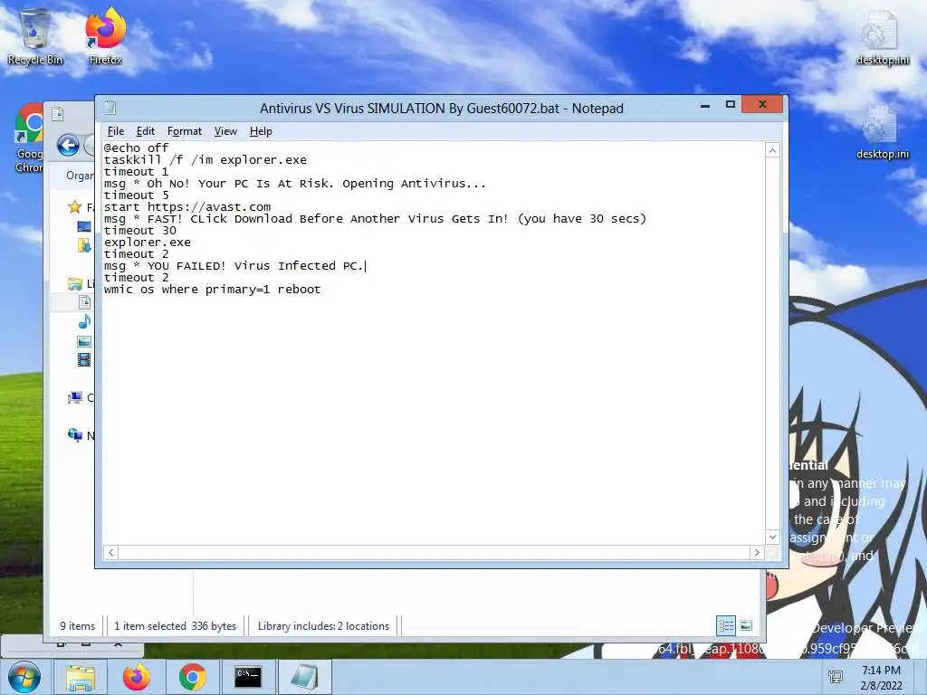927x695 pixels.
Task: Open the Recycle Bin desktop icon
Action: [35, 36]
